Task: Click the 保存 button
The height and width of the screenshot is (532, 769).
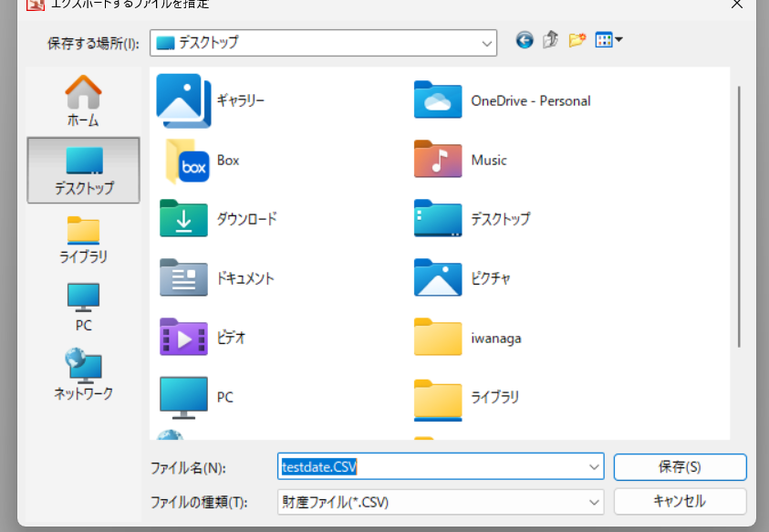Action: coord(679,466)
